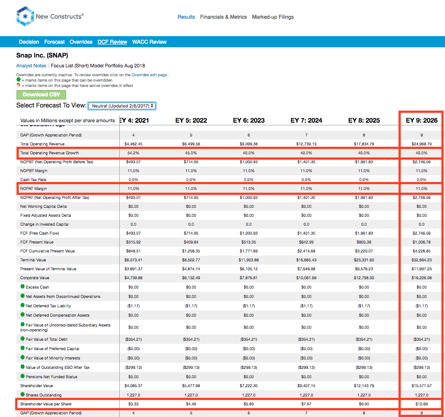Click the $15,571.57 shareholder value
The image size is (445, 417).
click(x=421, y=386)
